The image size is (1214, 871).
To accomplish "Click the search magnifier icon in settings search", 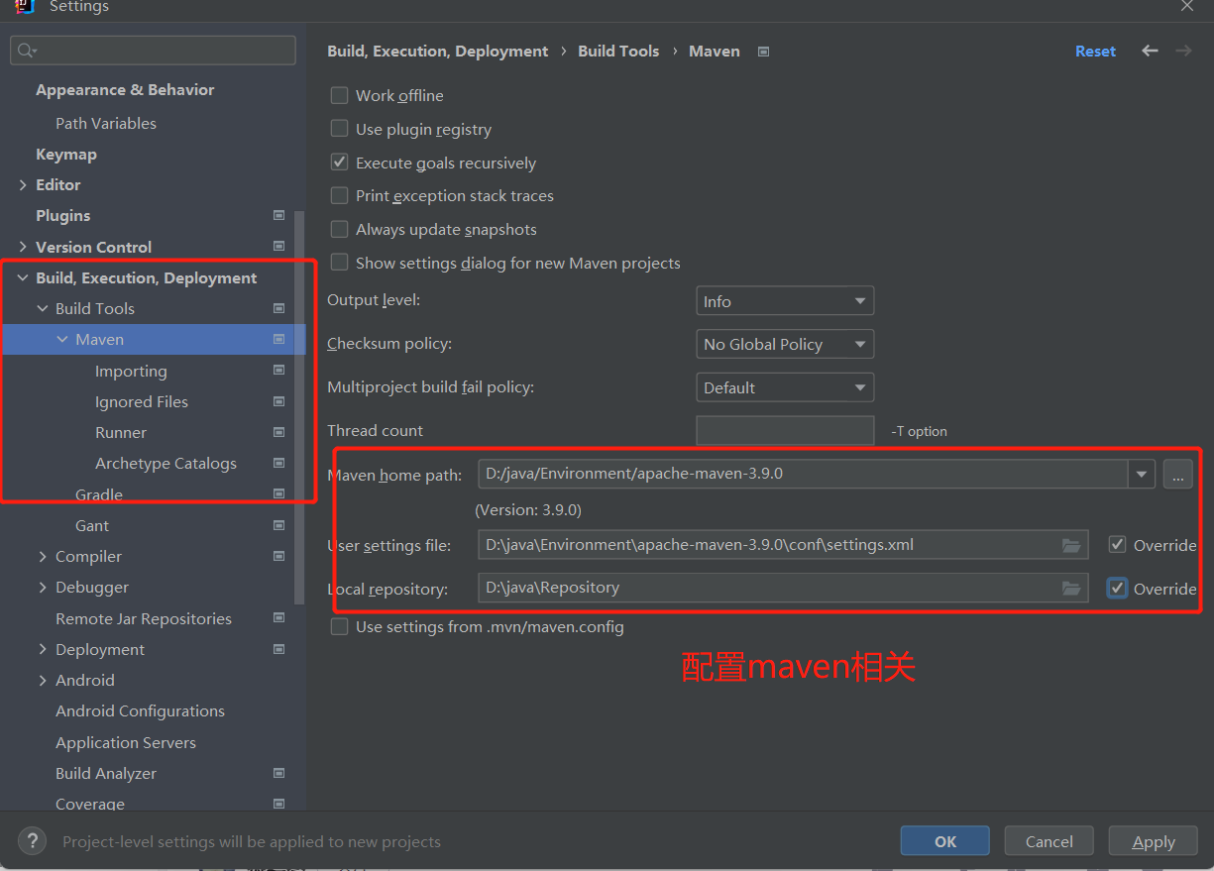I will coord(26,51).
